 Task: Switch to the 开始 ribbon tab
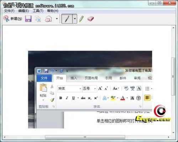coord(59,78)
